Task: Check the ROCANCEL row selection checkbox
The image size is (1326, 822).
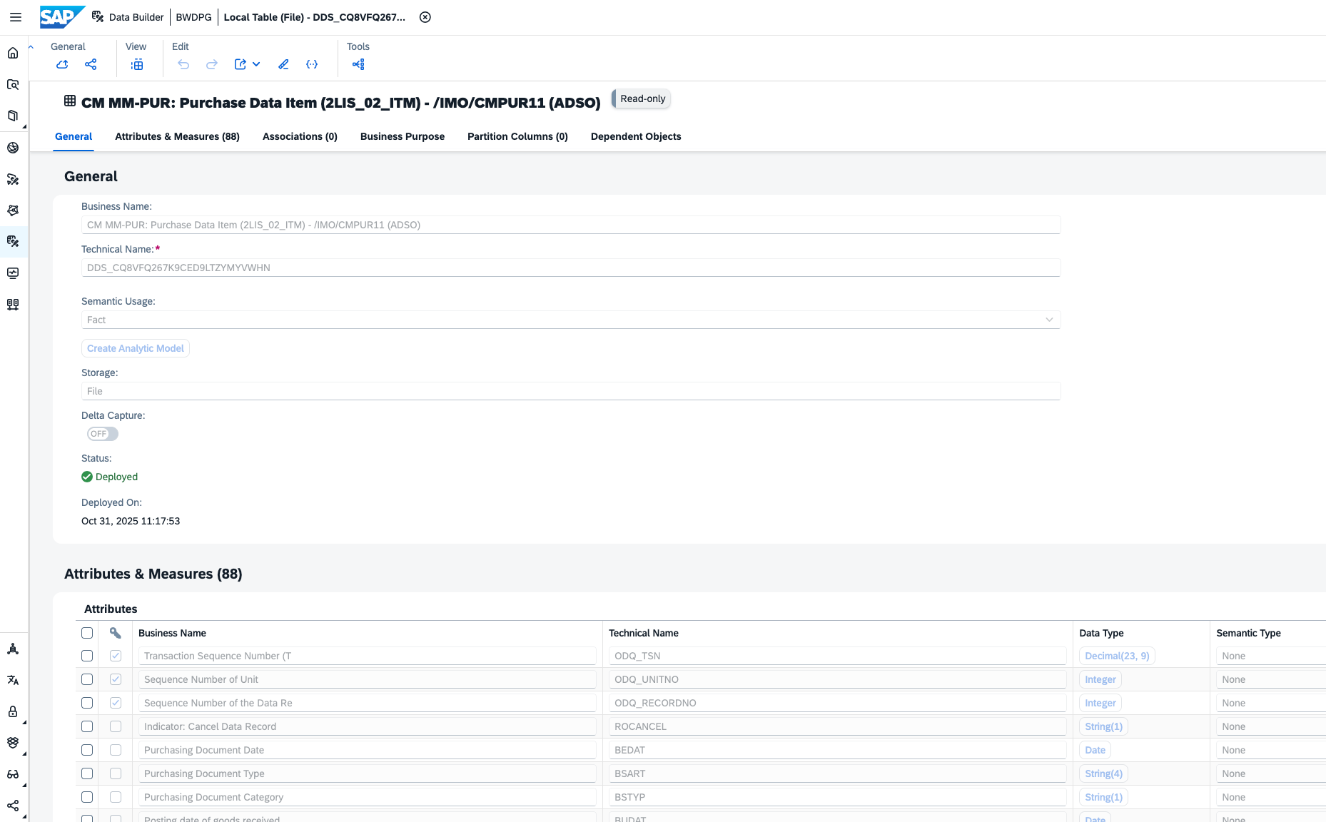Action: 87,726
